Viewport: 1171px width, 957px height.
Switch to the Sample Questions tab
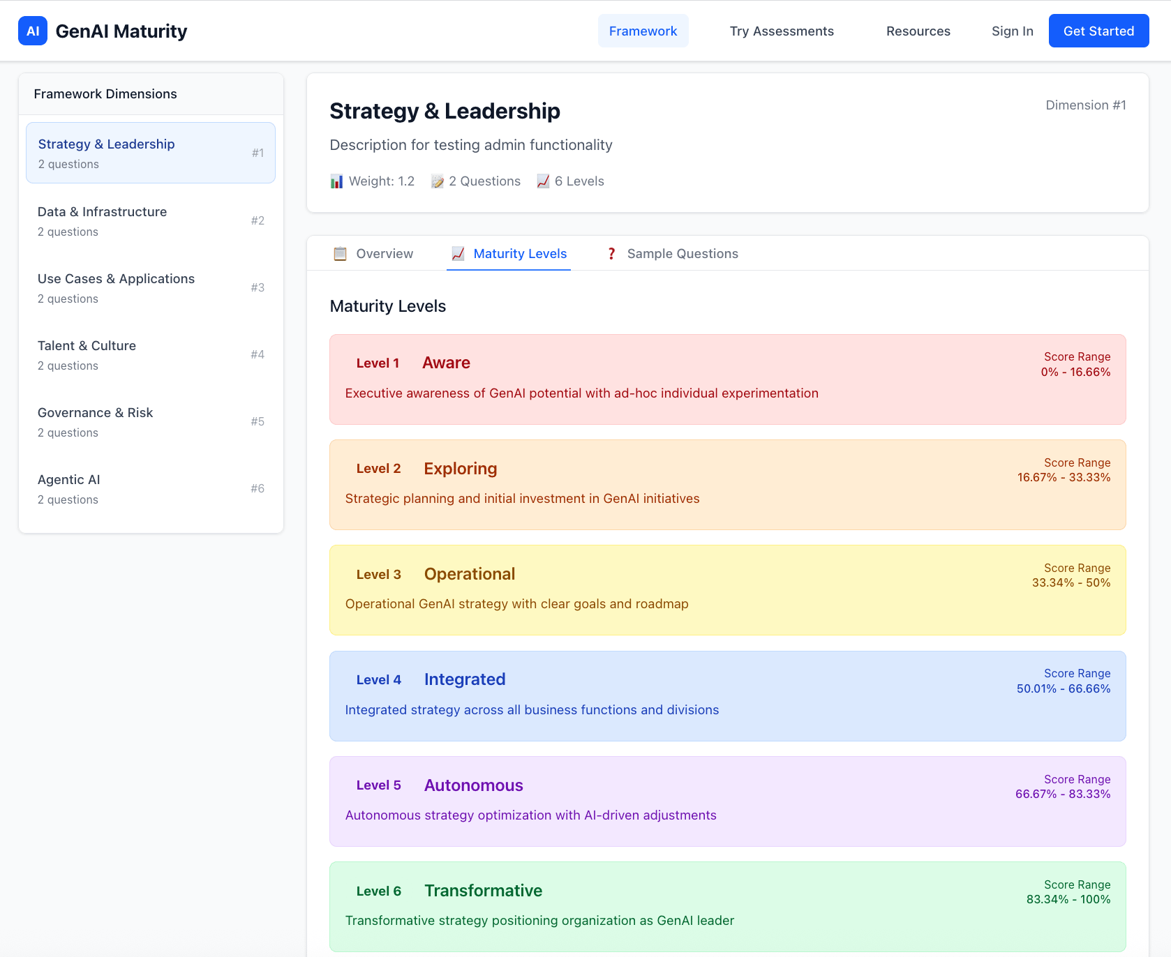point(671,254)
